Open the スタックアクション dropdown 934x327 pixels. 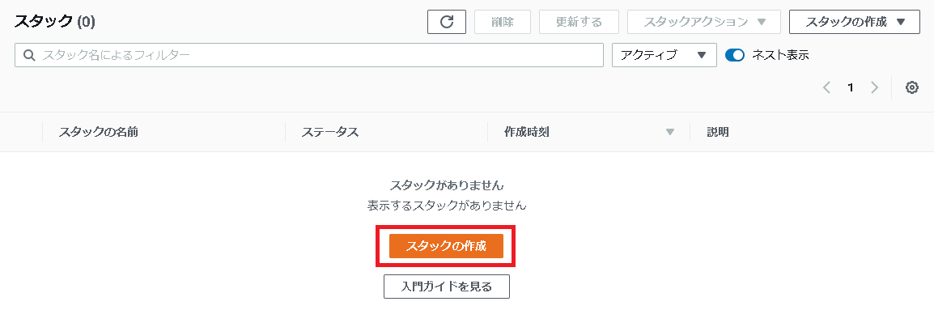pos(703,22)
